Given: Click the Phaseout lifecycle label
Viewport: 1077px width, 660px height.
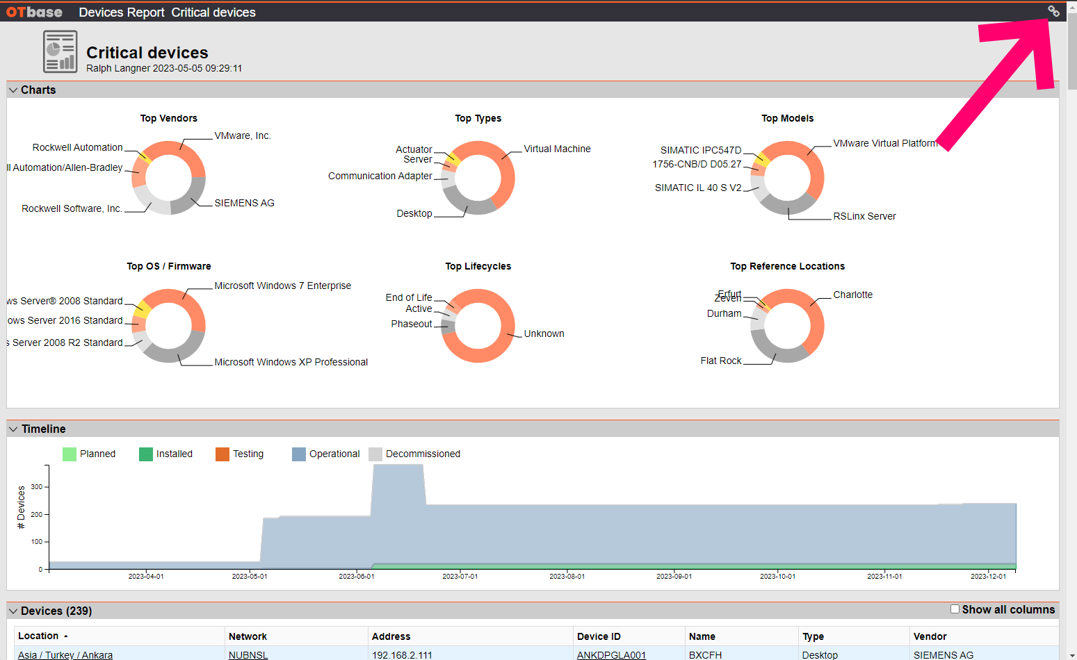Looking at the screenshot, I should 412,324.
